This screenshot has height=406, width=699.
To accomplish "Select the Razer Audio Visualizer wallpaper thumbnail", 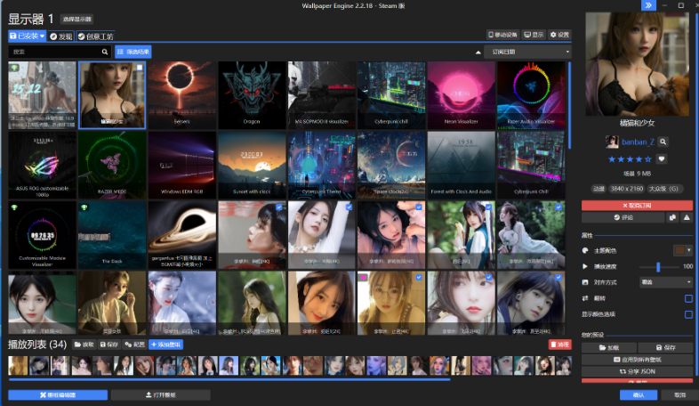I will click(531, 94).
